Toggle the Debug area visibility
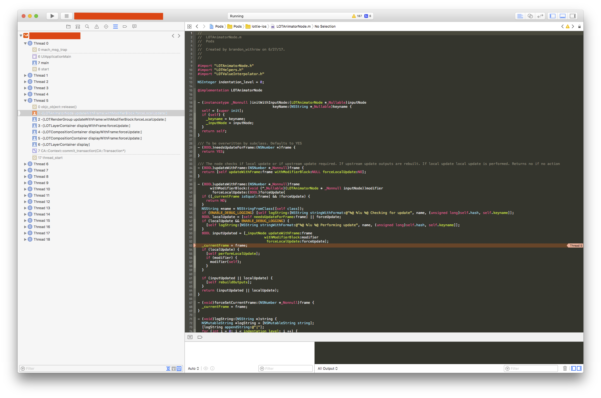601x398 pixels. [563, 16]
